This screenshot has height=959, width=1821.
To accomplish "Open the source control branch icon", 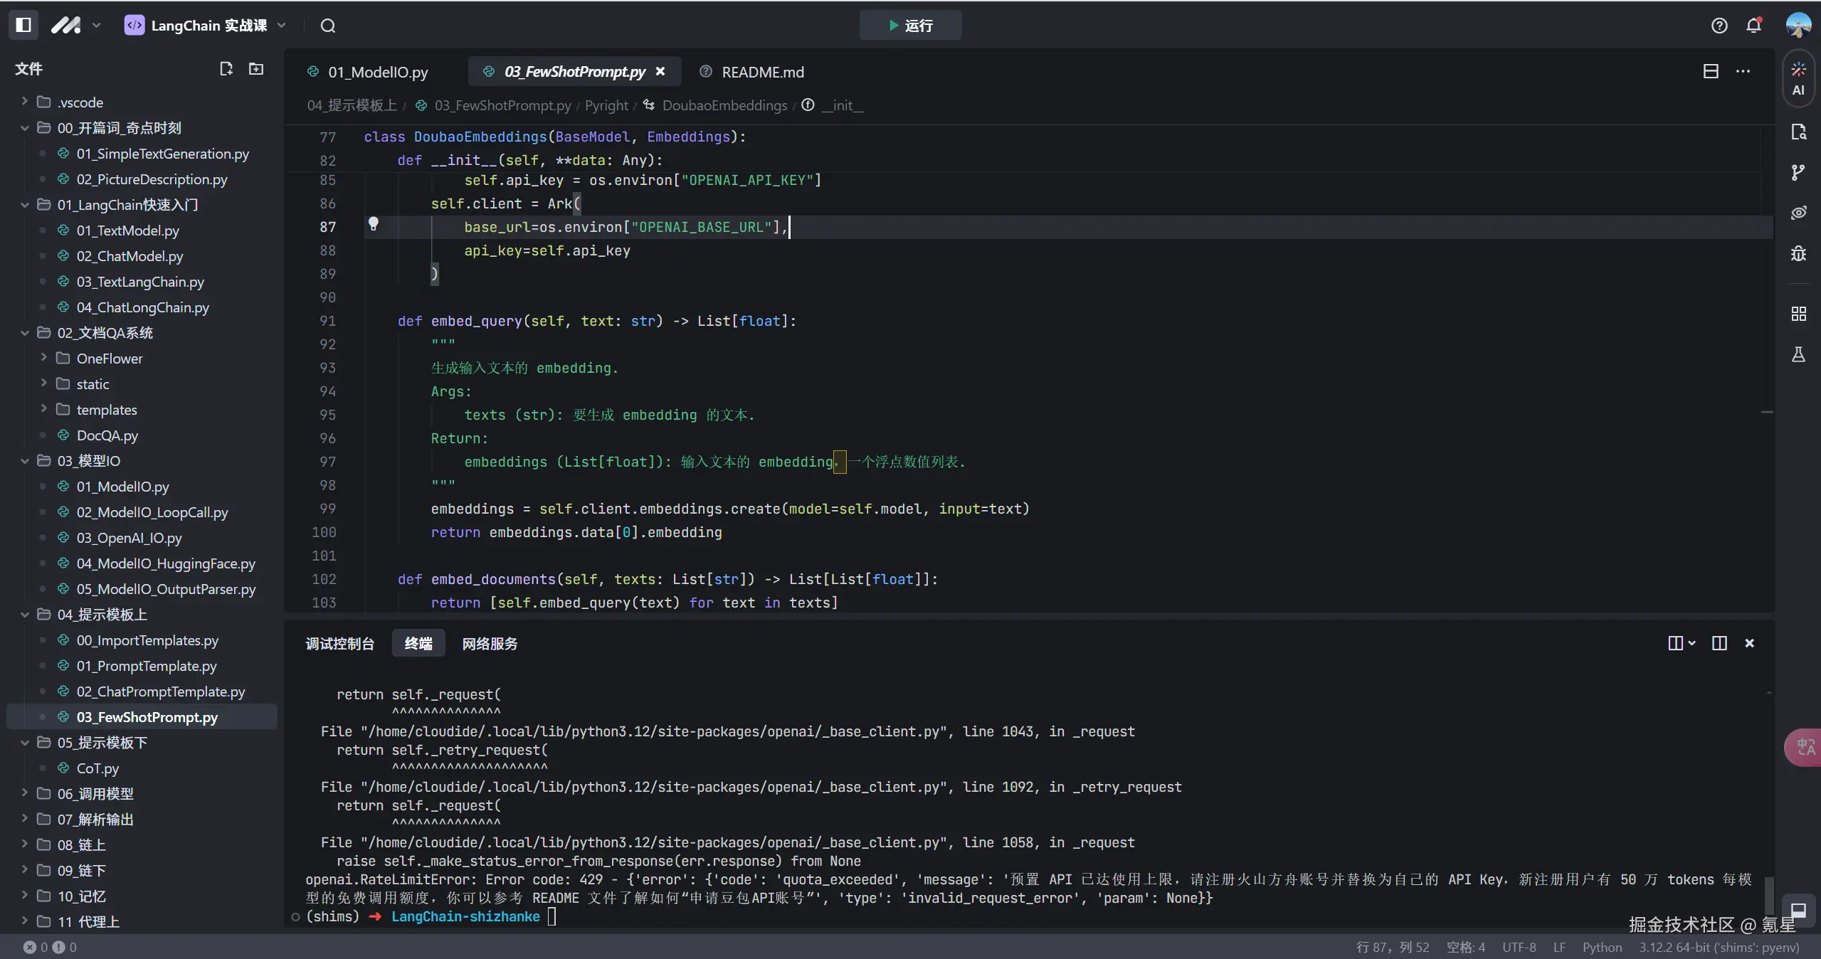I will coord(1798,172).
